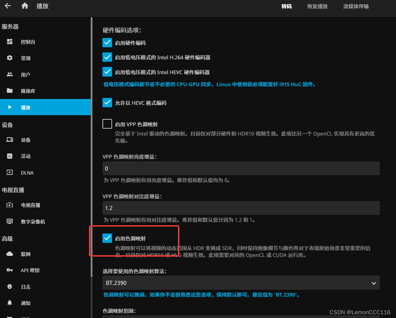Click the 选择要使用的色调映射算法 label
Screen dimensions: 396x318
(x=135, y=271)
